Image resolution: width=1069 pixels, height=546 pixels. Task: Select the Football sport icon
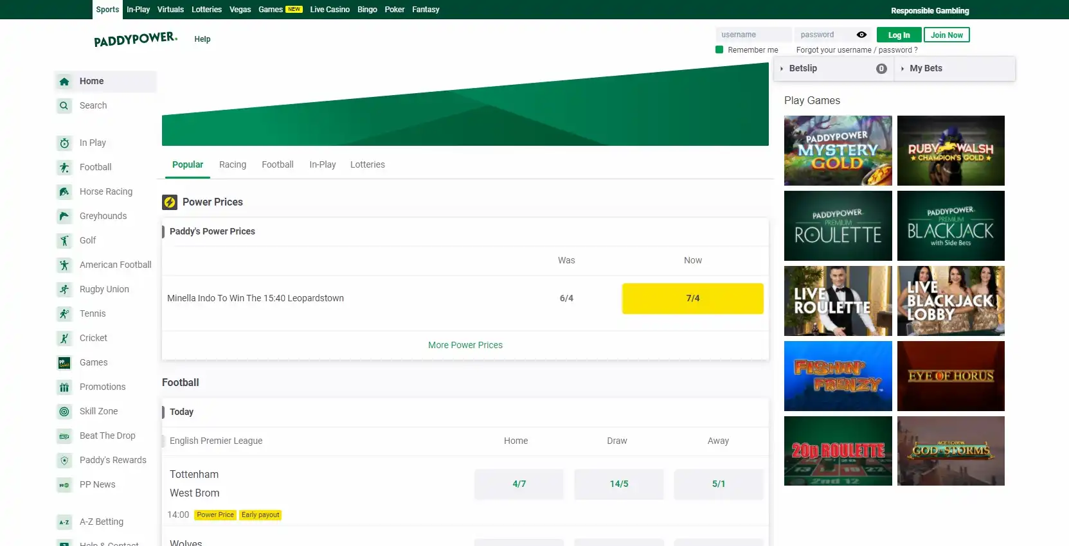(x=64, y=168)
